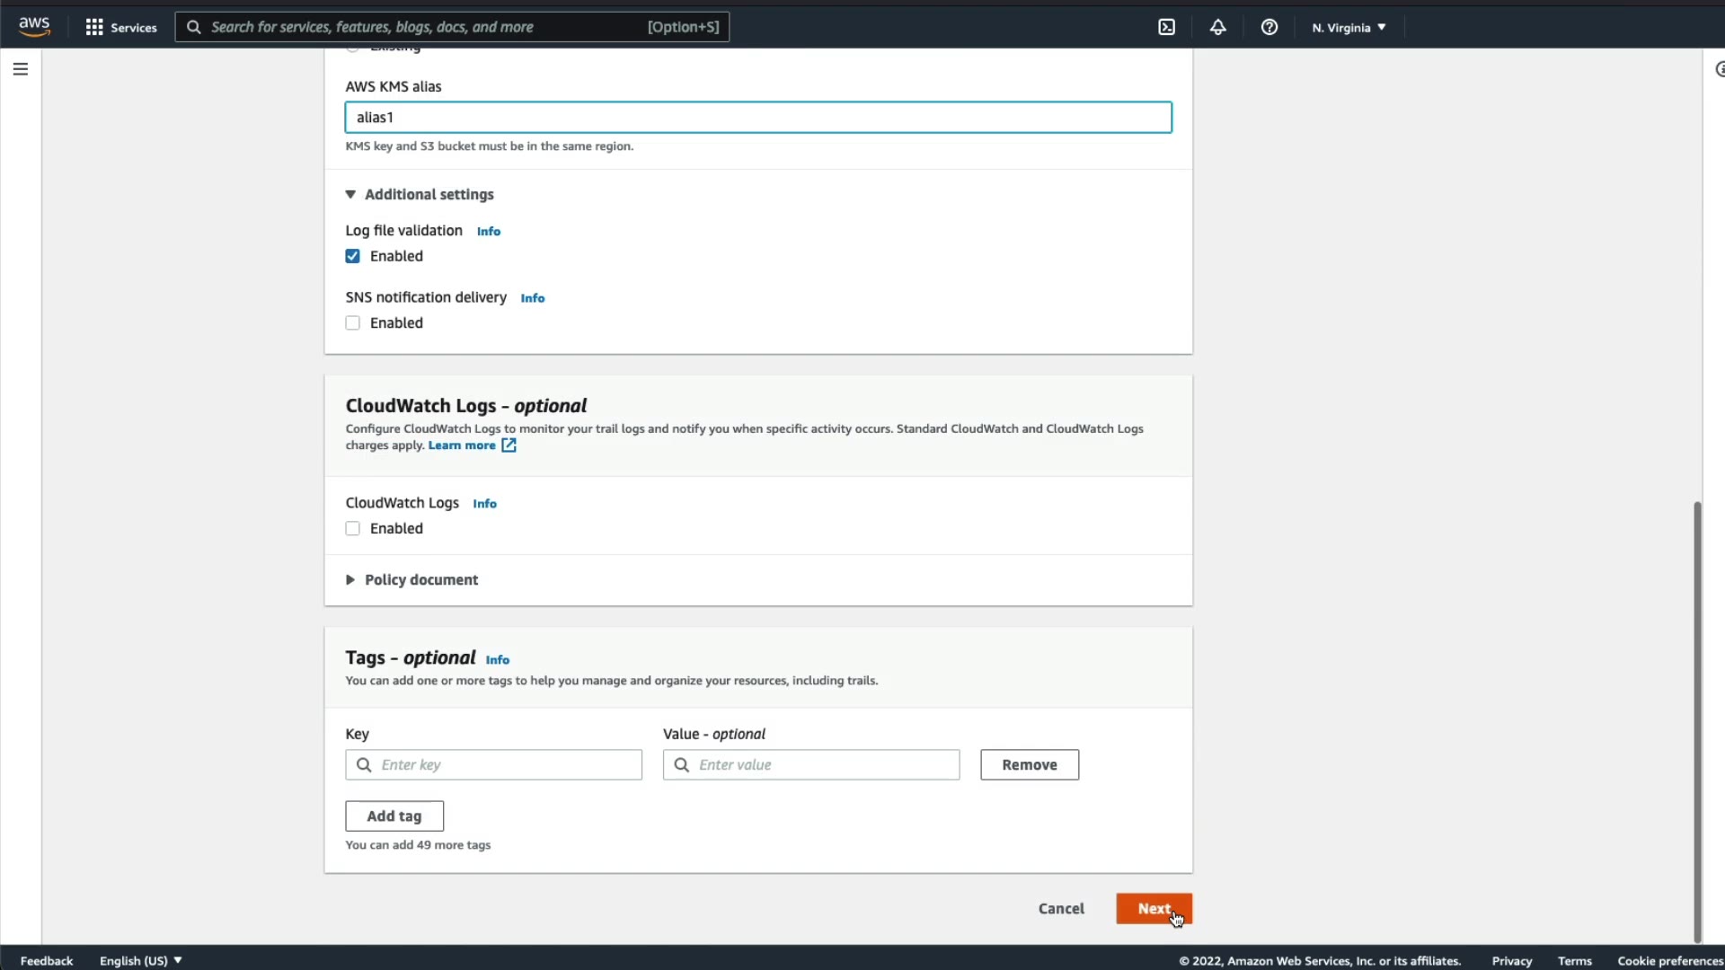
Task: Open the Services grid menu
Action: pos(120,27)
